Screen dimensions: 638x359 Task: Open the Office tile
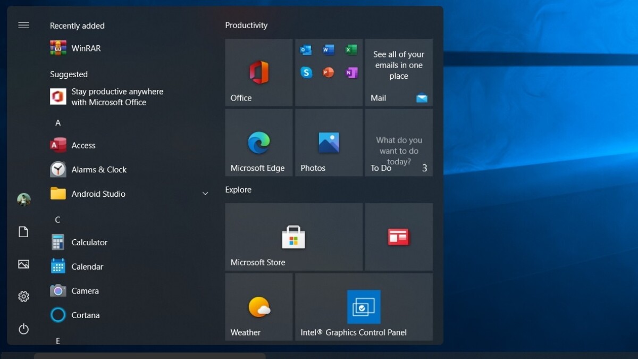258,72
